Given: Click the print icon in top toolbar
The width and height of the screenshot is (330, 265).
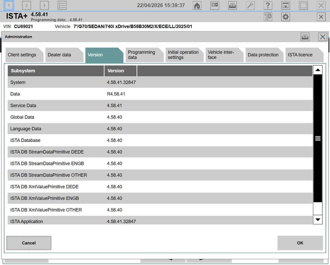Looking at the screenshot, I should coord(233,5).
